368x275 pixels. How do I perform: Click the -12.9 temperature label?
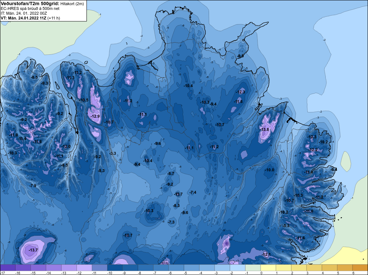[x=96, y=116]
